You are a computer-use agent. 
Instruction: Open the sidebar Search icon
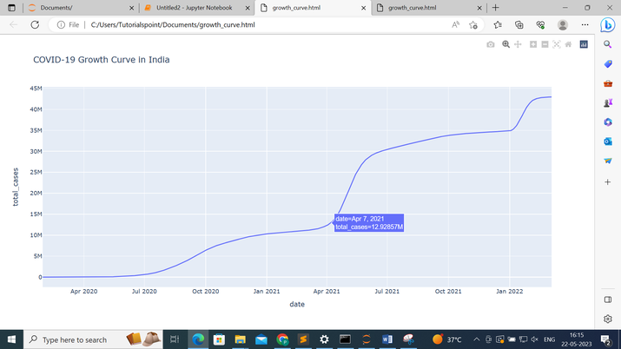608,44
